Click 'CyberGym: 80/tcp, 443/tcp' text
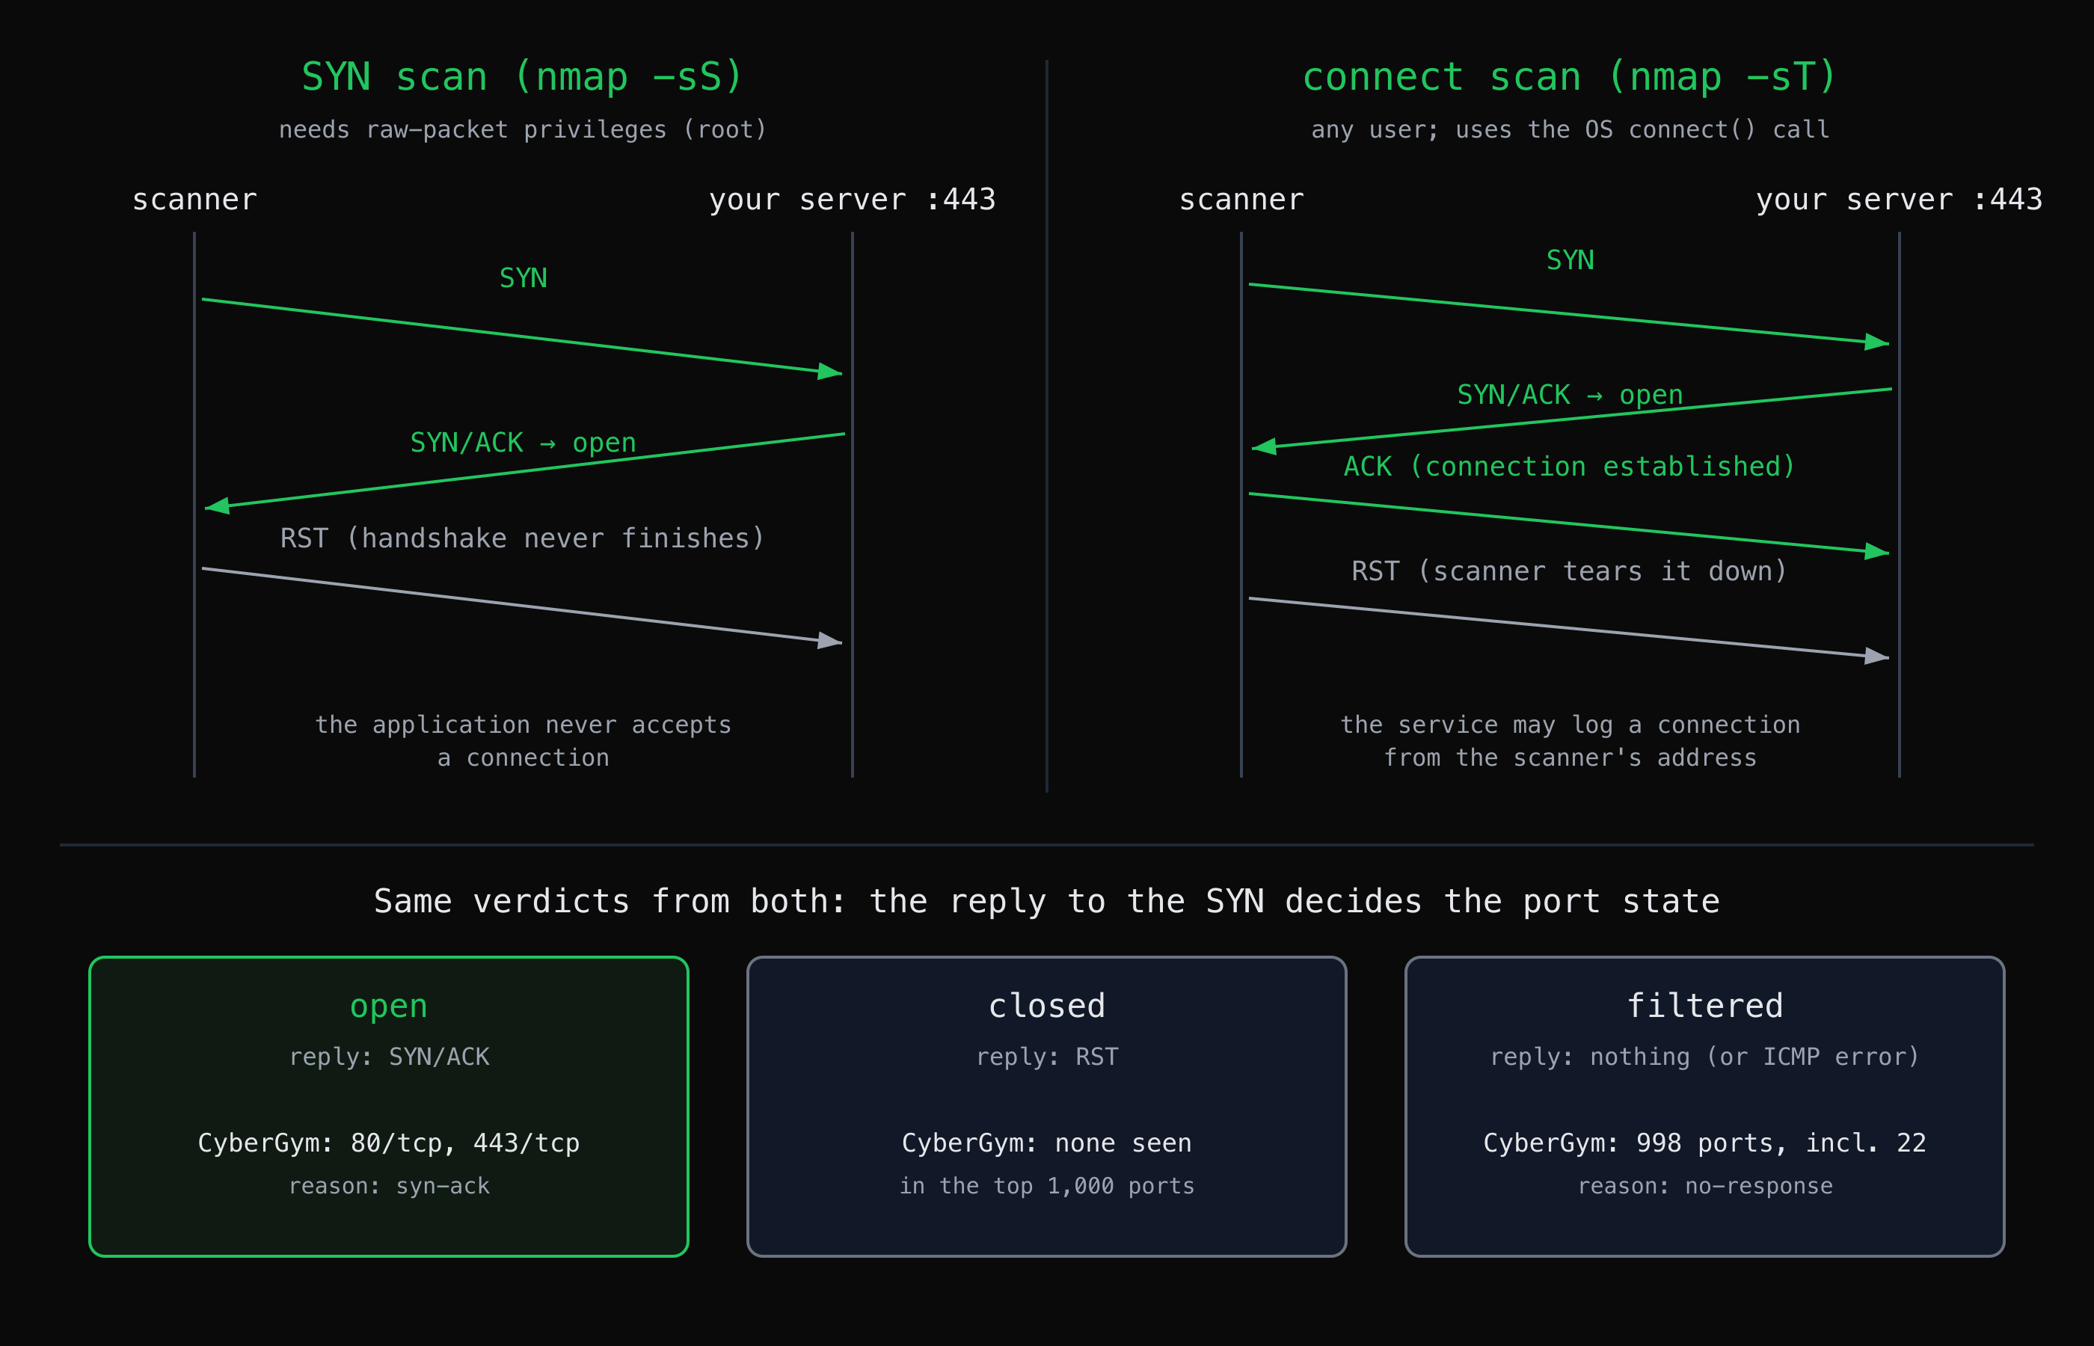The width and height of the screenshot is (2094, 1346). click(389, 1143)
